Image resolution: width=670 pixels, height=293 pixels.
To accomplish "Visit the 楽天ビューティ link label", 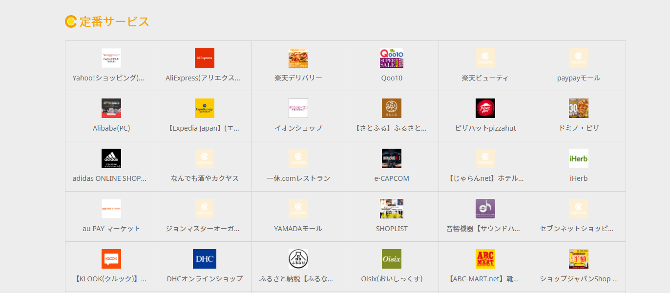I will [x=485, y=78].
